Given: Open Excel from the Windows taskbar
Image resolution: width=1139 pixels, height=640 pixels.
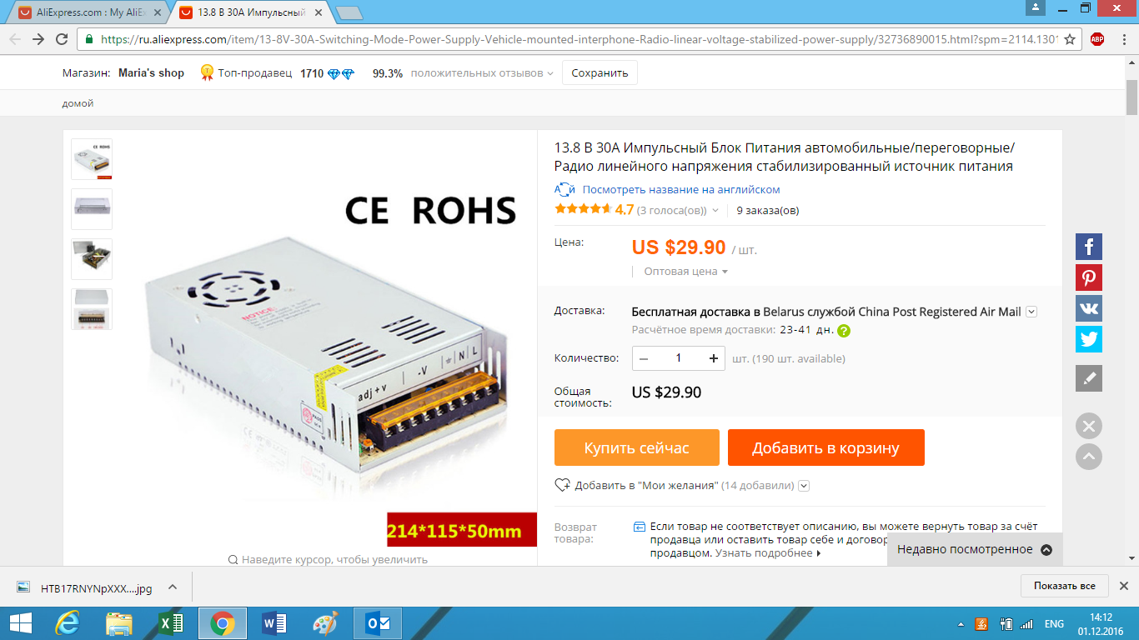Looking at the screenshot, I should (x=170, y=623).
